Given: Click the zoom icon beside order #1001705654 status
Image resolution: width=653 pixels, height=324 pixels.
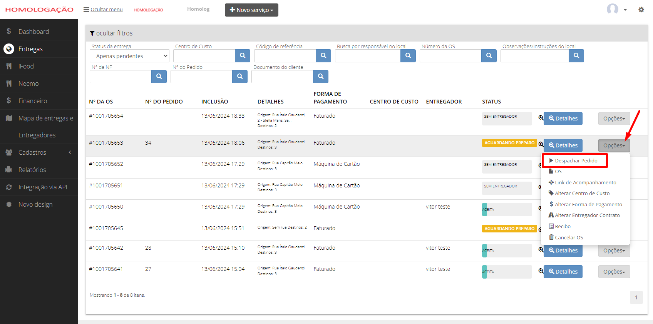Looking at the screenshot, I should pyautogui.click(x=541, y=118).
